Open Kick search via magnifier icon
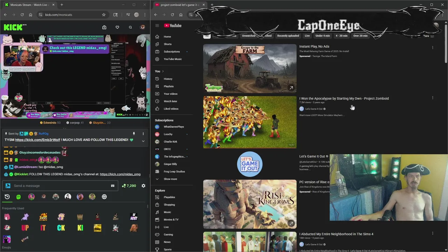Viewport: 448px width, 252px height. pos(130,27)
